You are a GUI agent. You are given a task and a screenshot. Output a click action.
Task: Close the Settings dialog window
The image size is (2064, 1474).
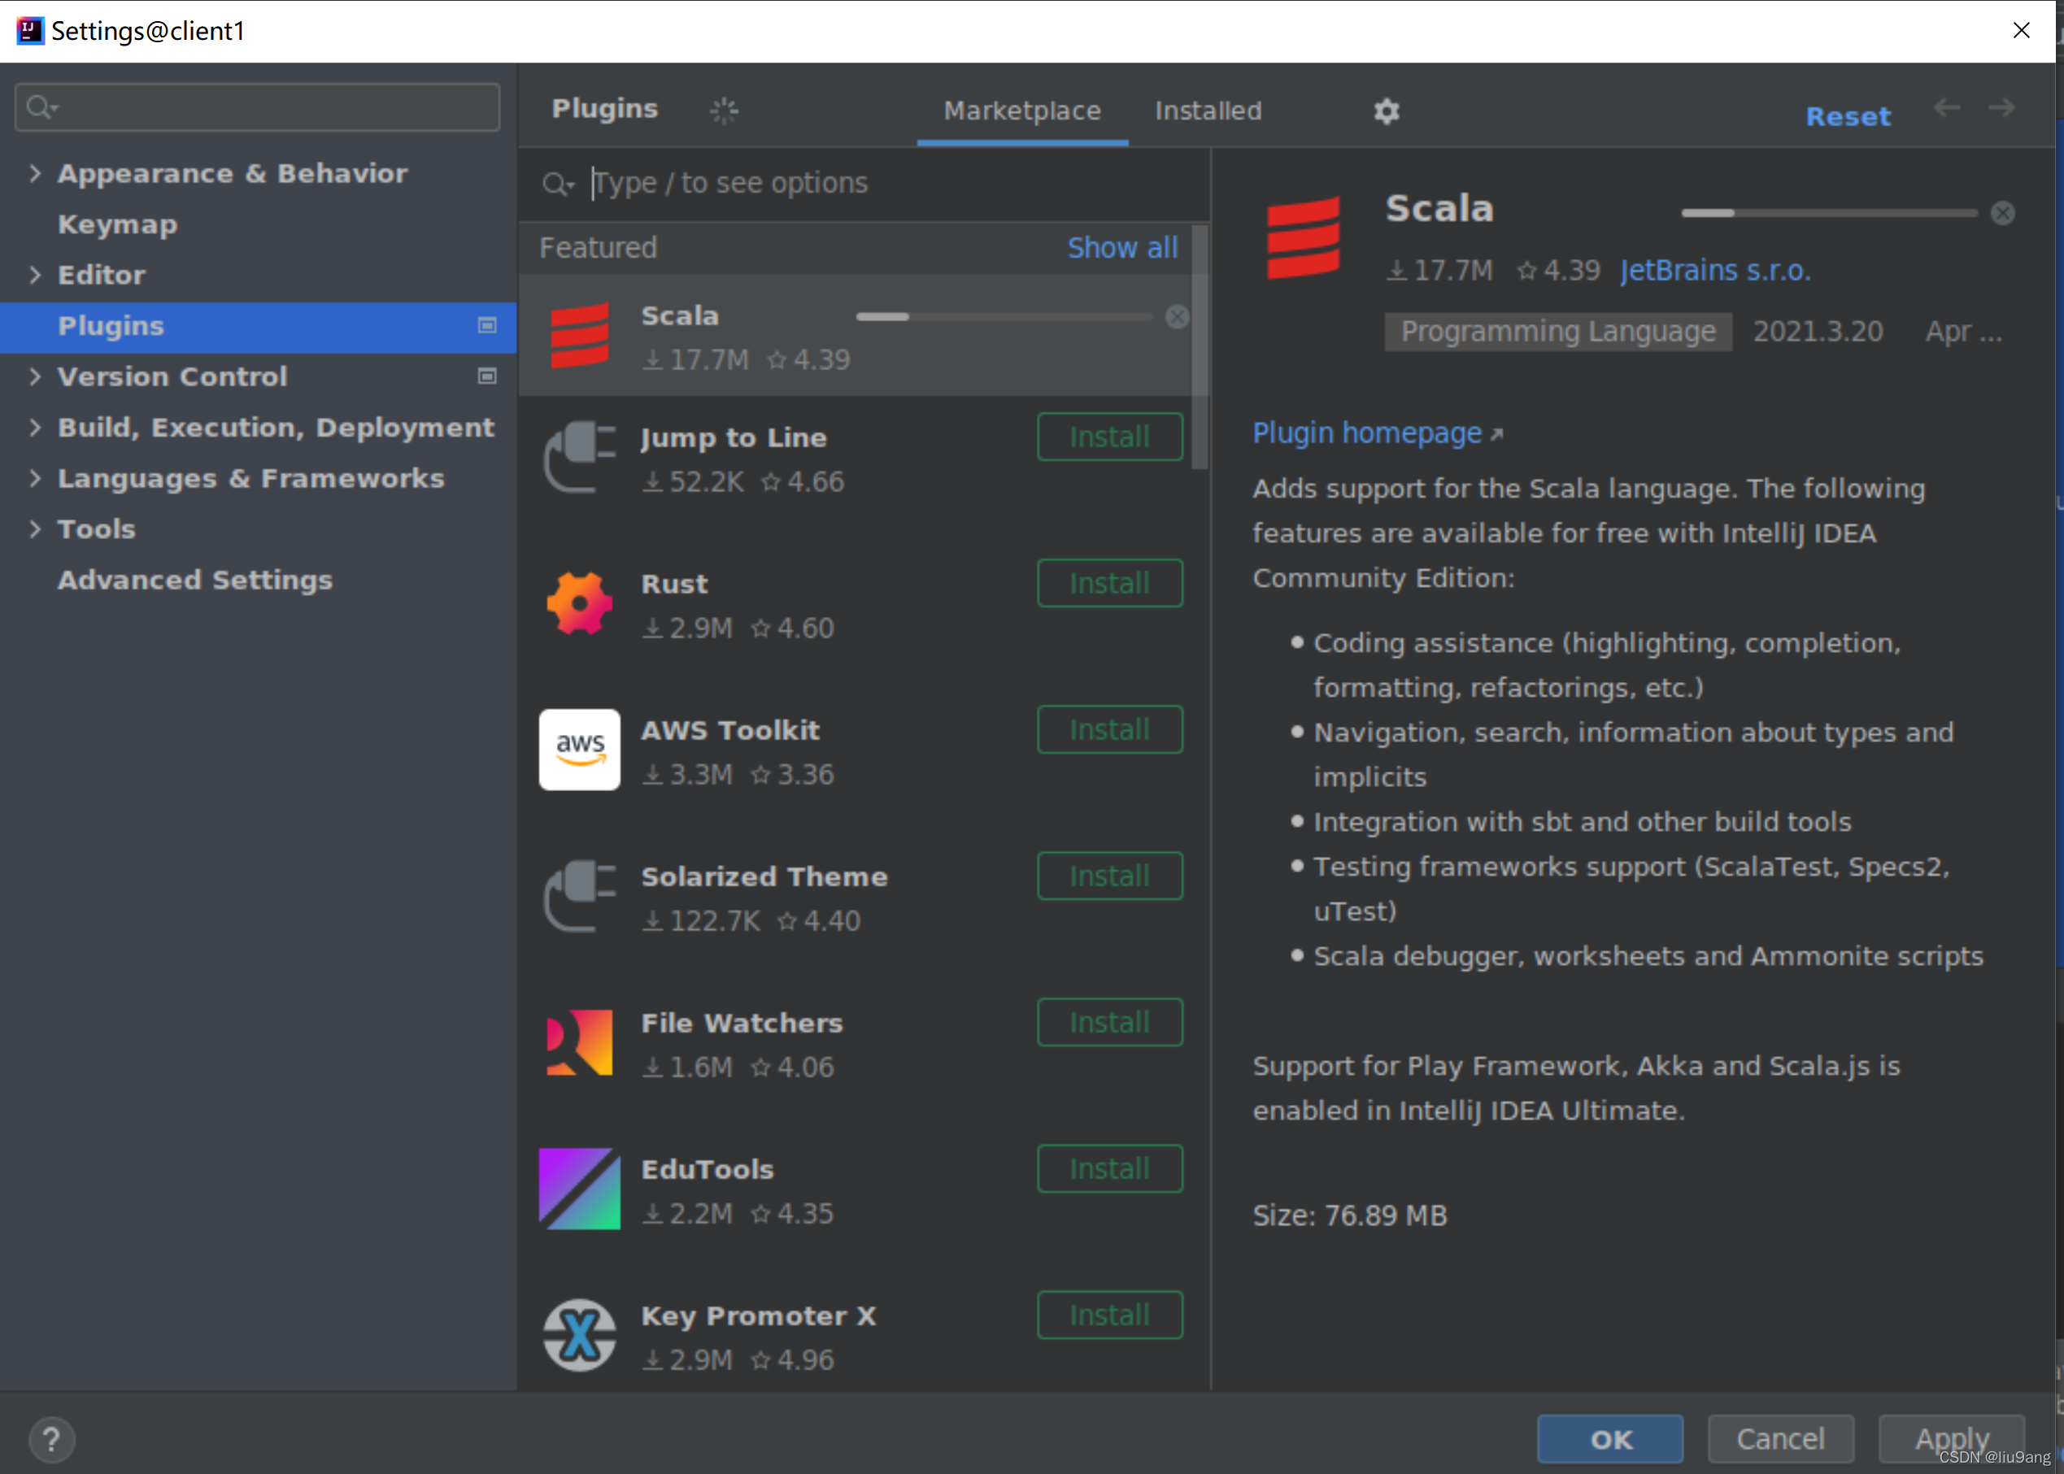[2020, 30]
